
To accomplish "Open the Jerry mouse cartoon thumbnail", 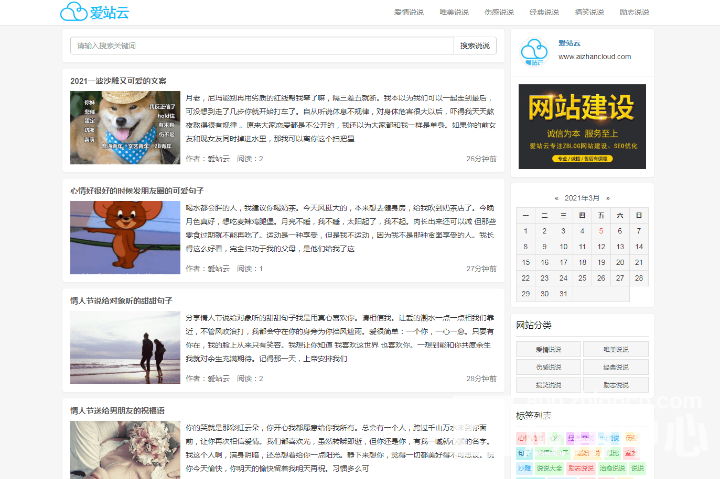I will click(125, 238).
